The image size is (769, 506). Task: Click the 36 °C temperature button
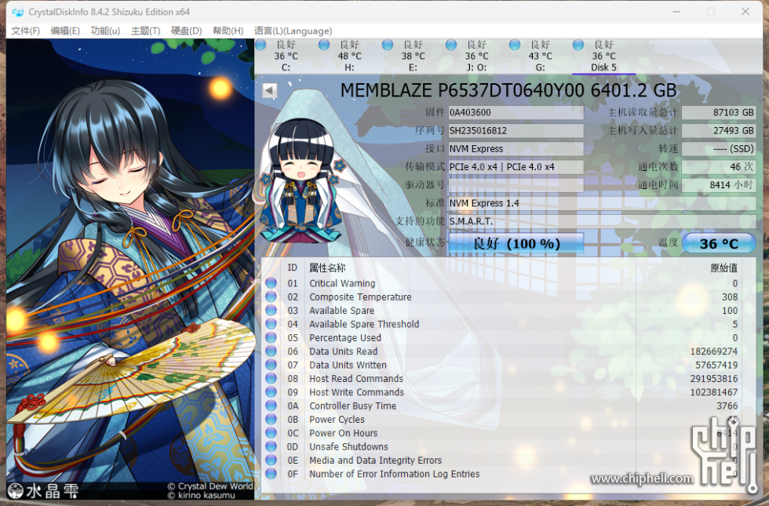tap(719, 243)
